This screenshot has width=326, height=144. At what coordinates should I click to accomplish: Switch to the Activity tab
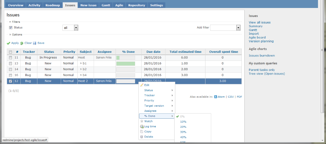(x=34, y=5)
